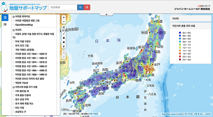This screenshot has width=213, height=117.
Task: Enable aerial photo 1984 ~ 1986 checkbox
Action: coord(14,71)
